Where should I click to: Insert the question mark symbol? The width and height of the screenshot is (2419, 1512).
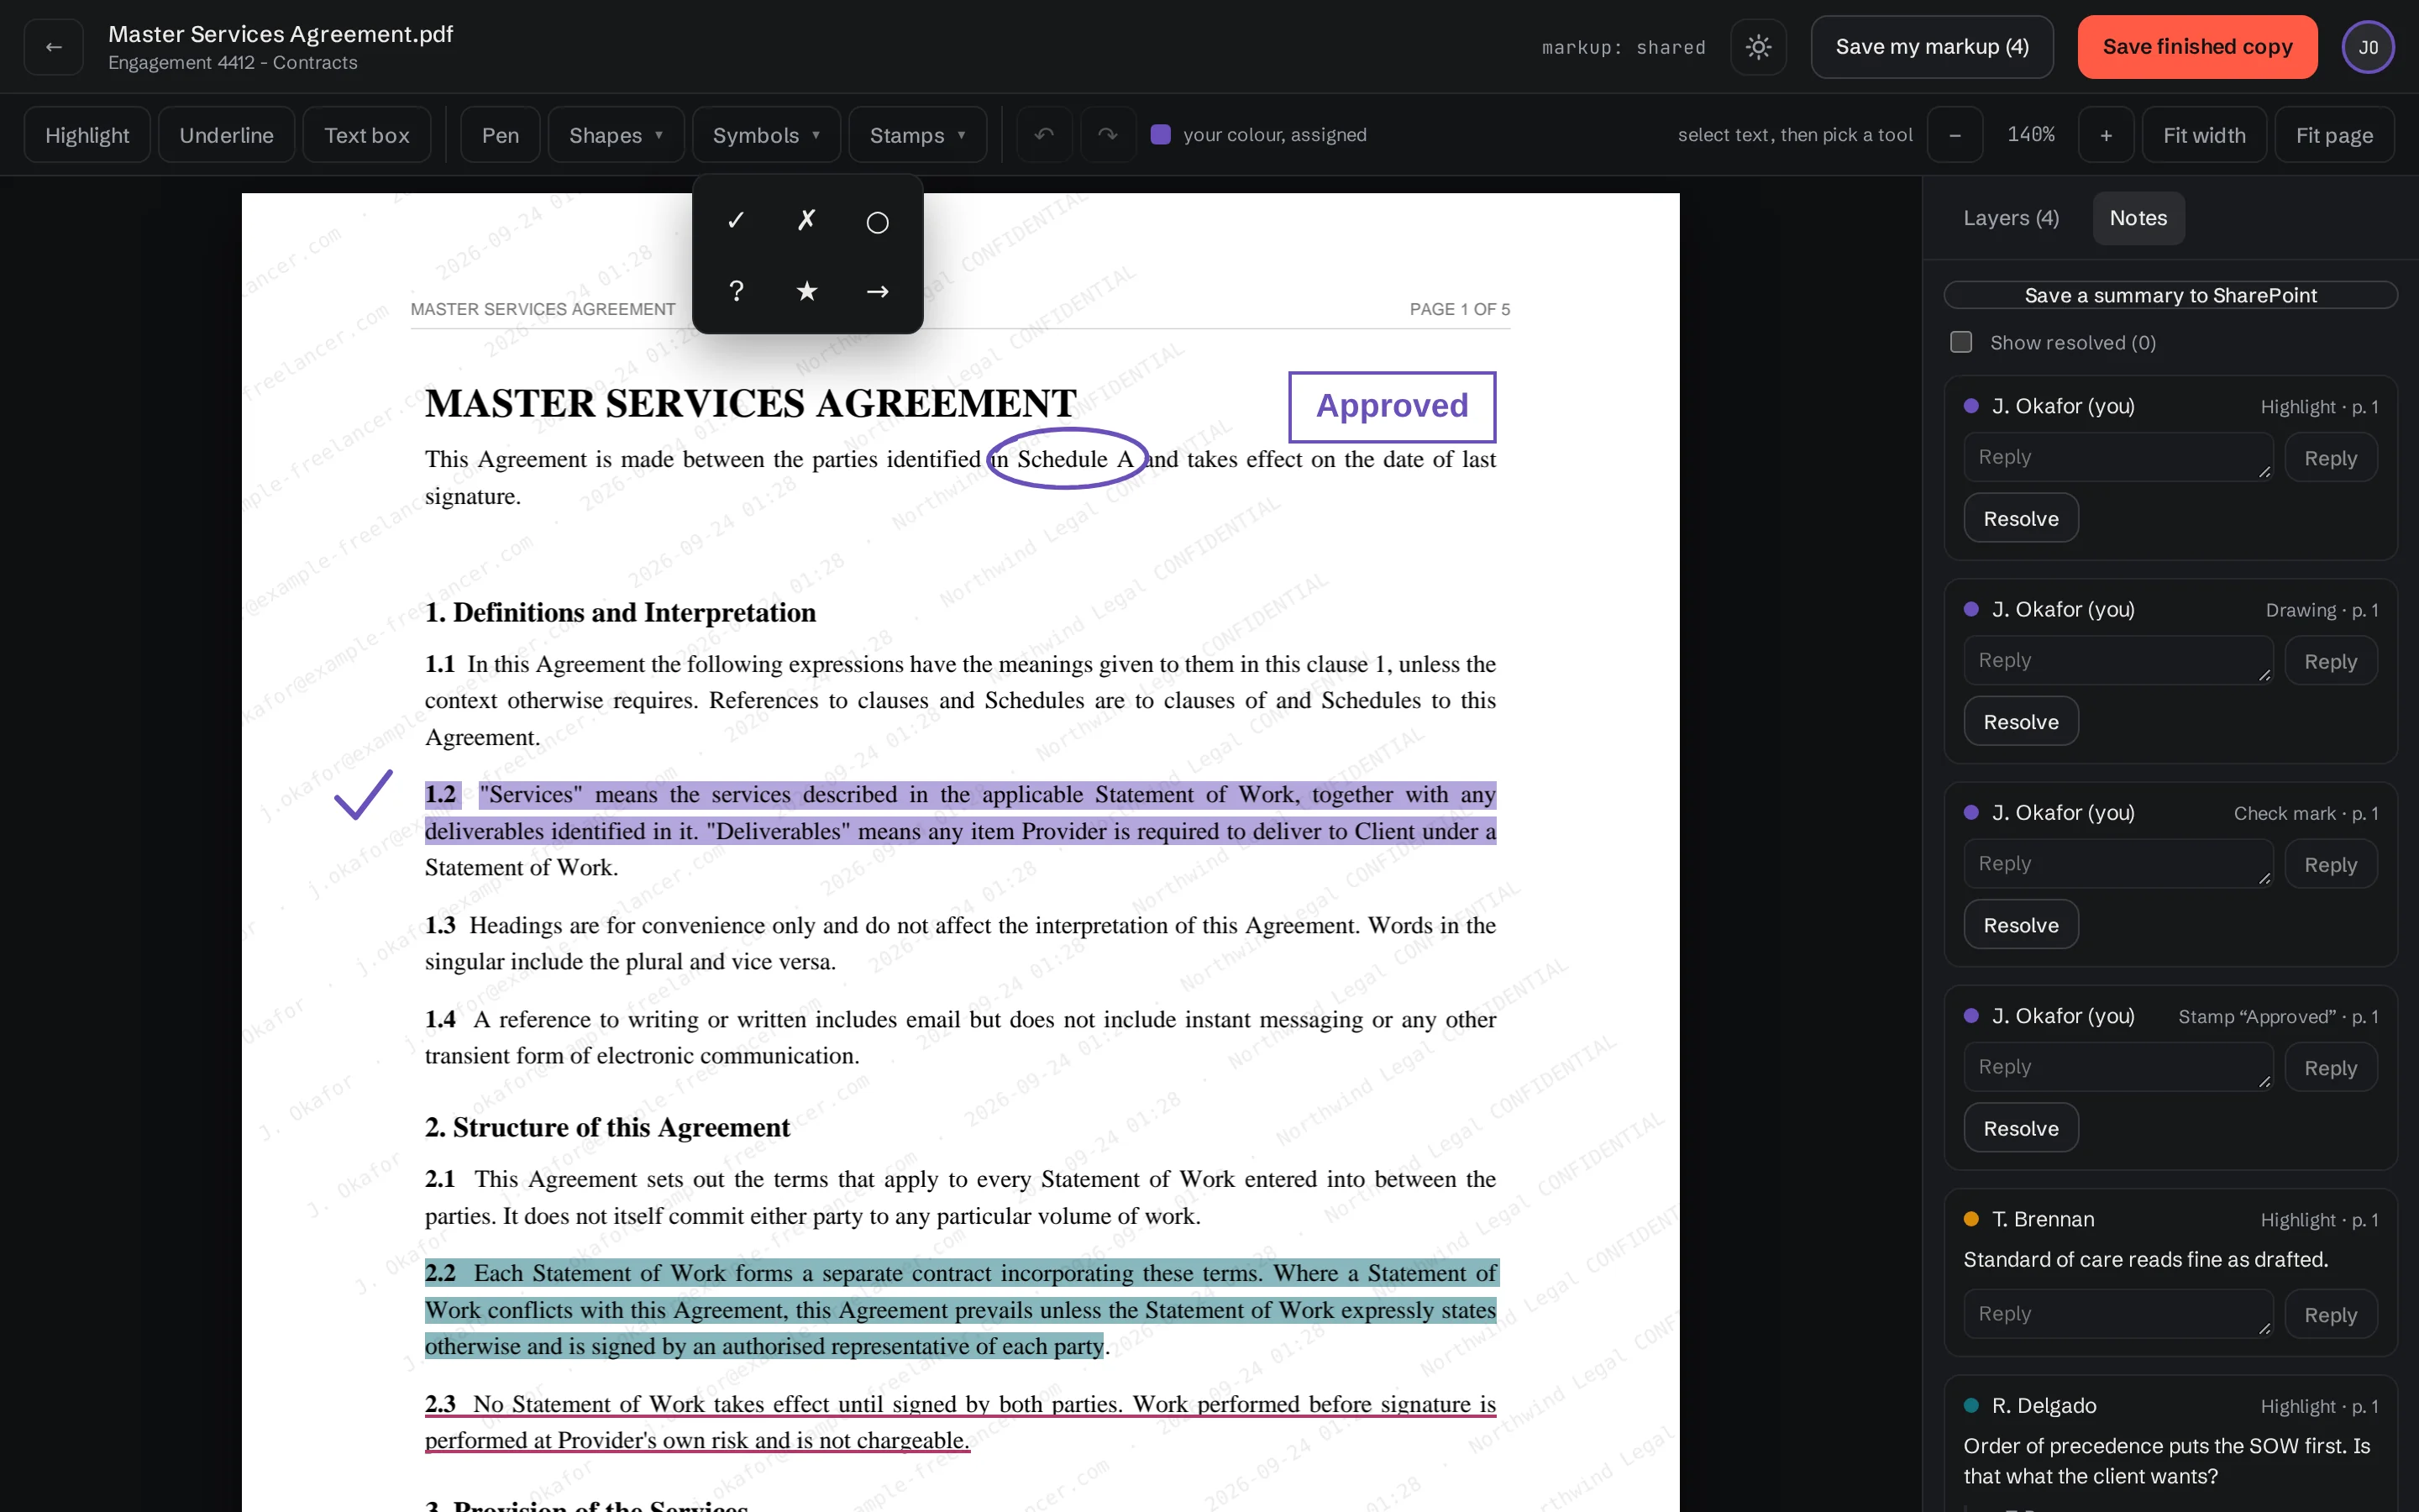737,291
